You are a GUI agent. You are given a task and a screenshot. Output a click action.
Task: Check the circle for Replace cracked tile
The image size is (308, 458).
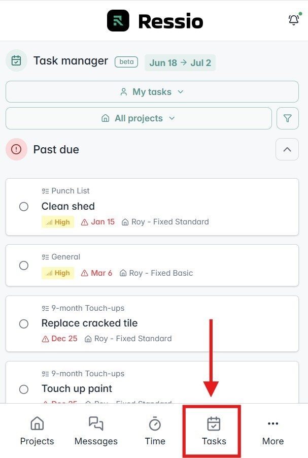[x=23, y=323]
